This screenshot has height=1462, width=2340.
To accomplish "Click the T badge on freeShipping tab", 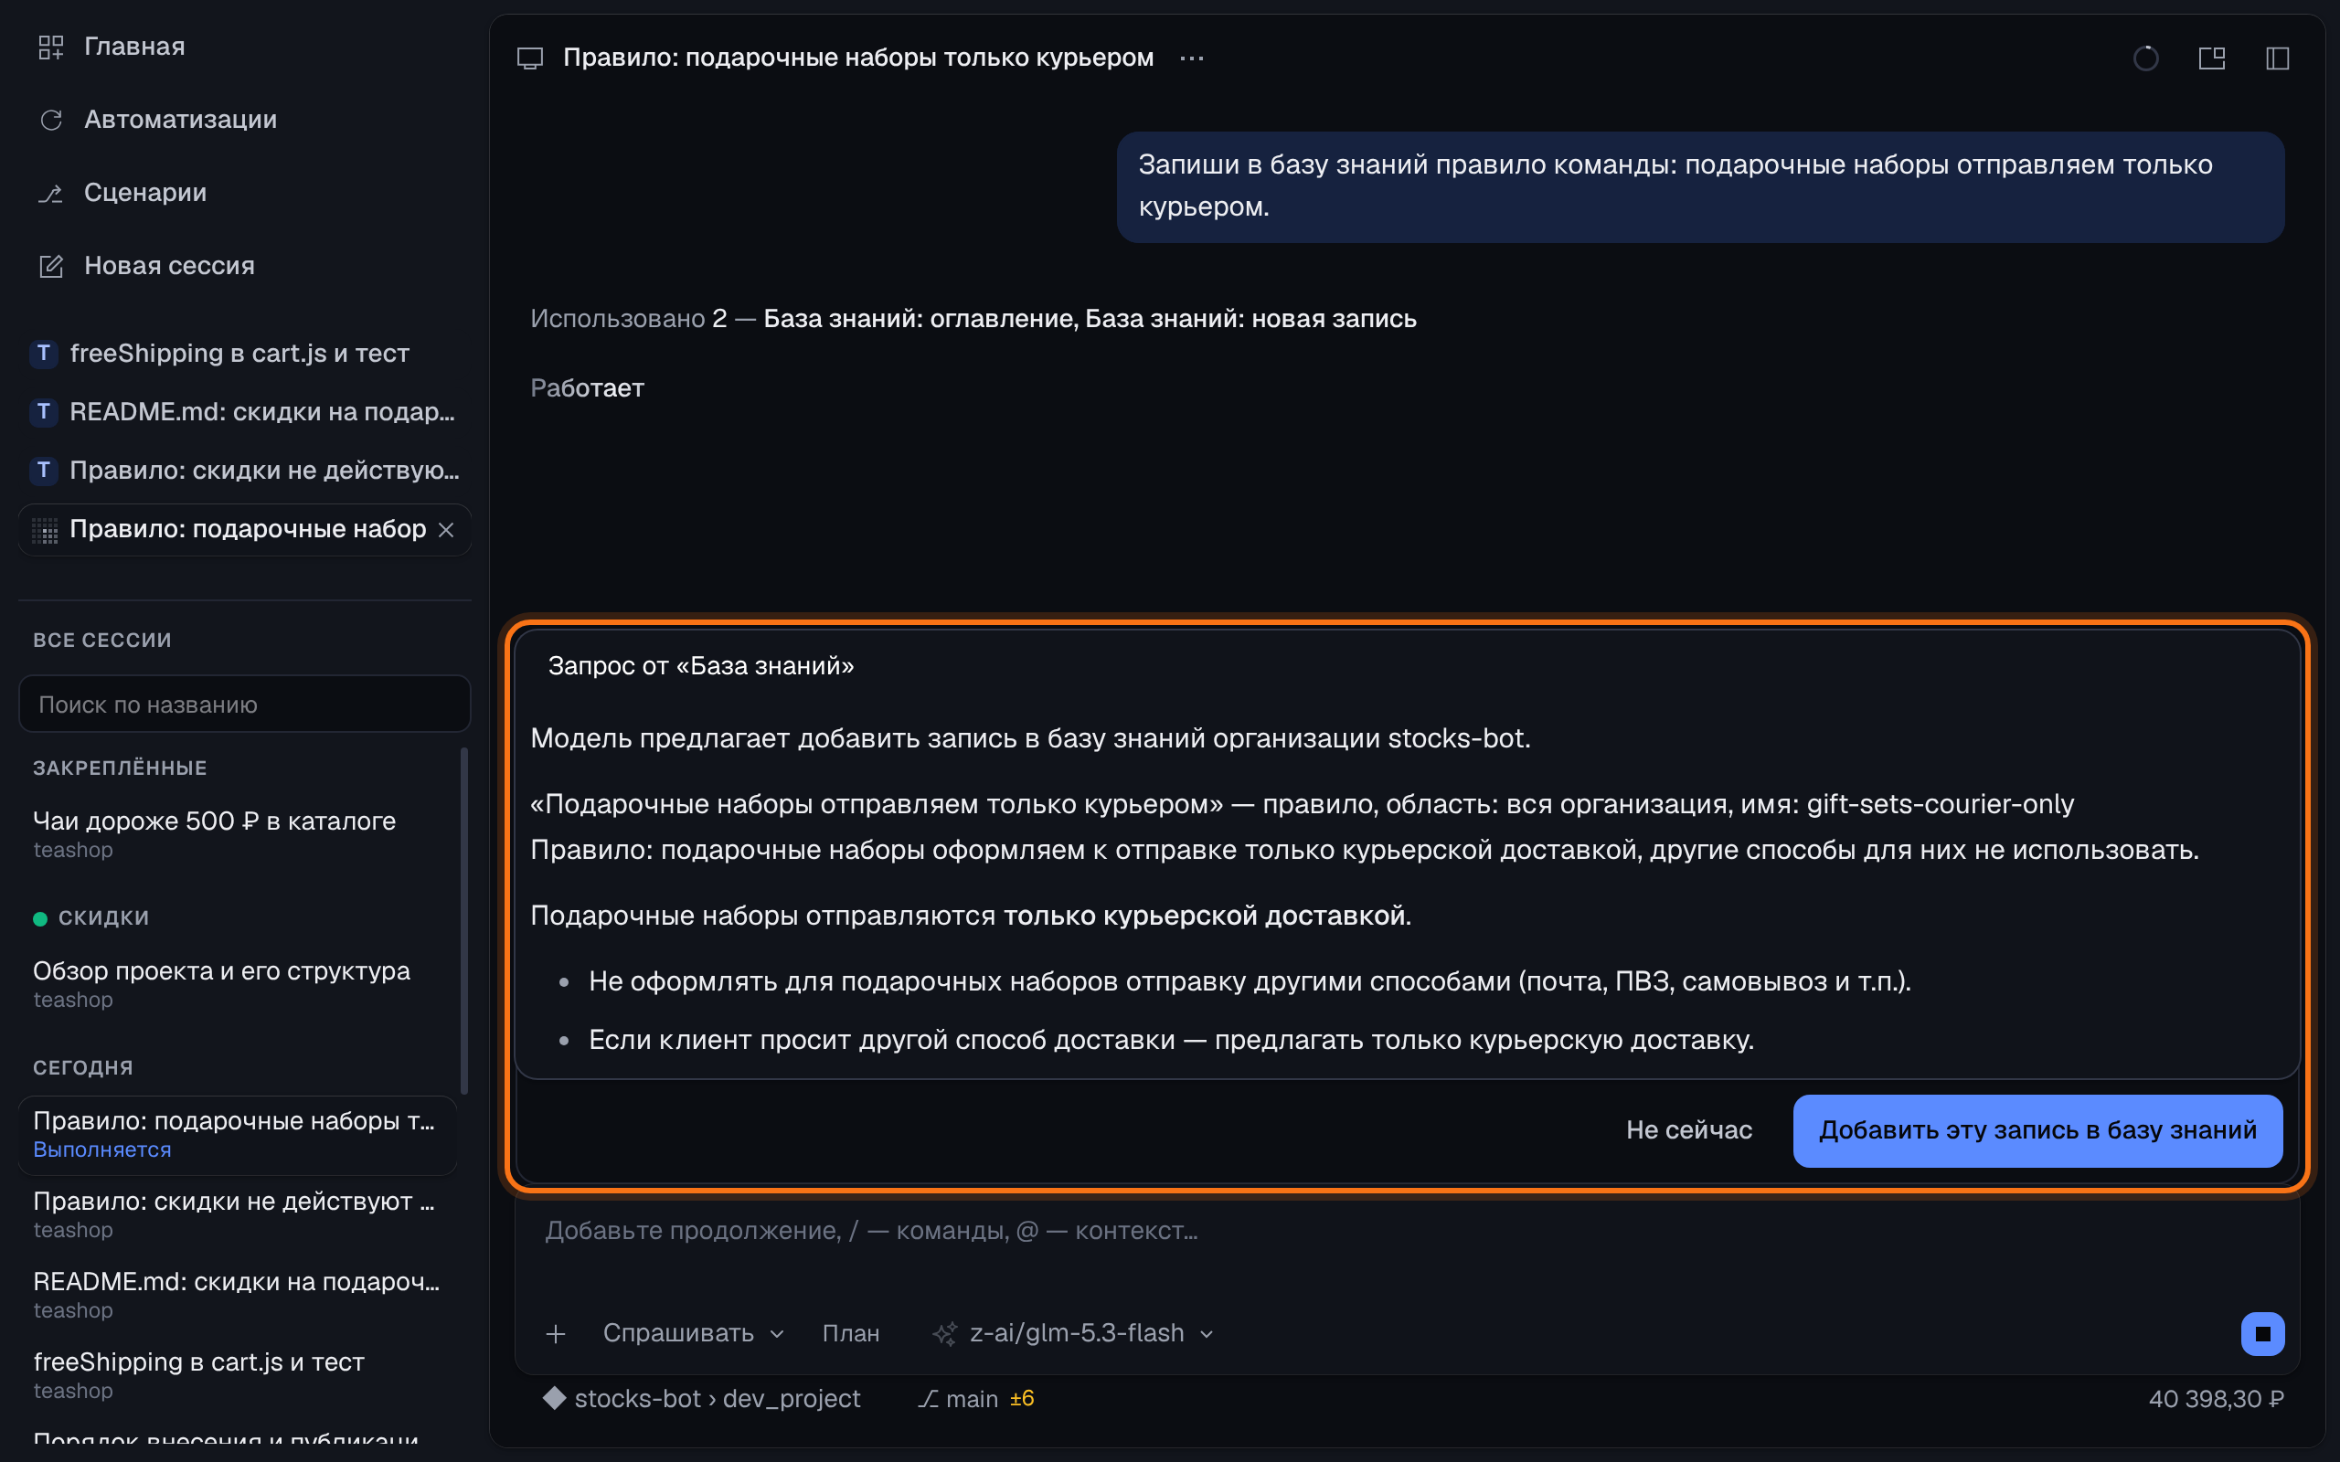I will (44, 354).
